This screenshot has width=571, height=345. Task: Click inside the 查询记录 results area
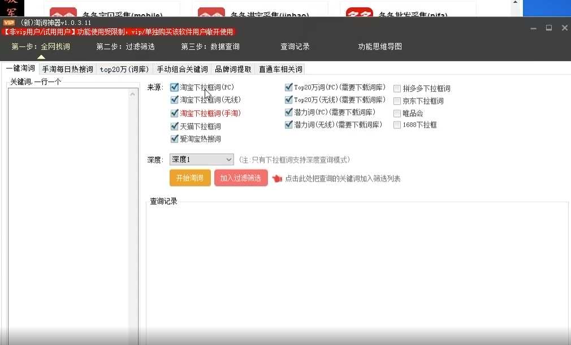tap(357, 273)
